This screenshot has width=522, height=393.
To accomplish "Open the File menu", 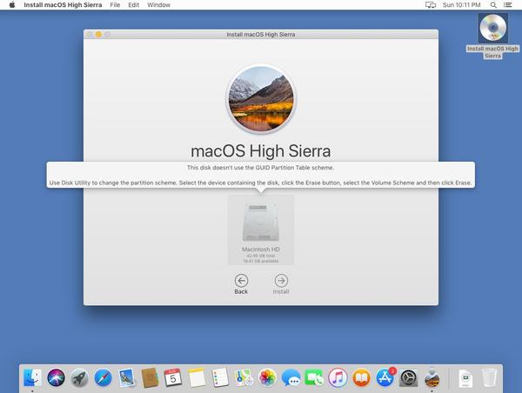I will [x=115, y=5].
